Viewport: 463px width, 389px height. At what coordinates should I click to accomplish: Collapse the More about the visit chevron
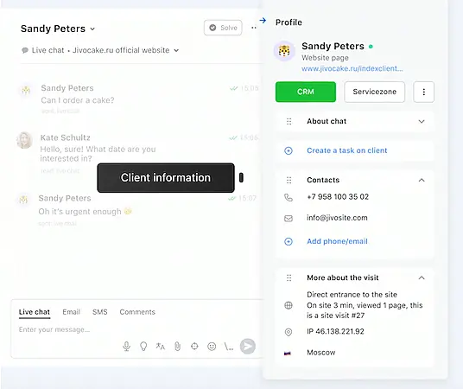(x=422, y=277)
